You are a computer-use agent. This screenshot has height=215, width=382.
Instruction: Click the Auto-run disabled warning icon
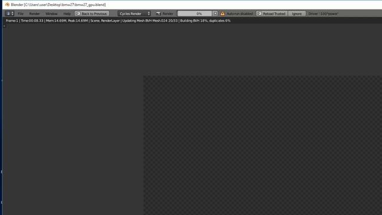223,14
